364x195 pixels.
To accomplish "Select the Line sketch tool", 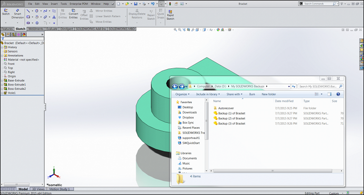I will click(x=28, y=11).
